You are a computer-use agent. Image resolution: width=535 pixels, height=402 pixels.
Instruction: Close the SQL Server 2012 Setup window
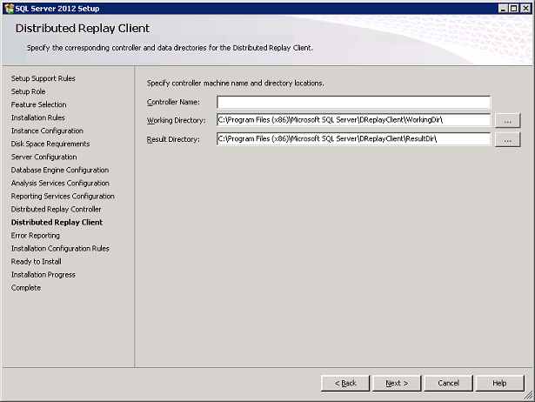[525, 9]
